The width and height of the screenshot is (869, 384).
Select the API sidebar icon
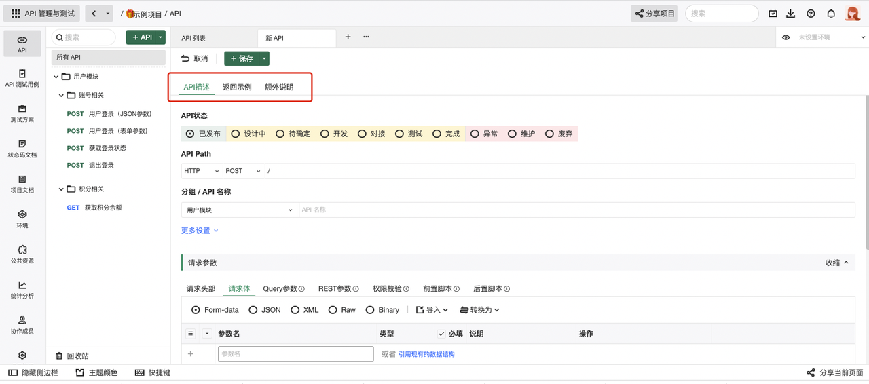pyautogui.click(x=22, y=44)
